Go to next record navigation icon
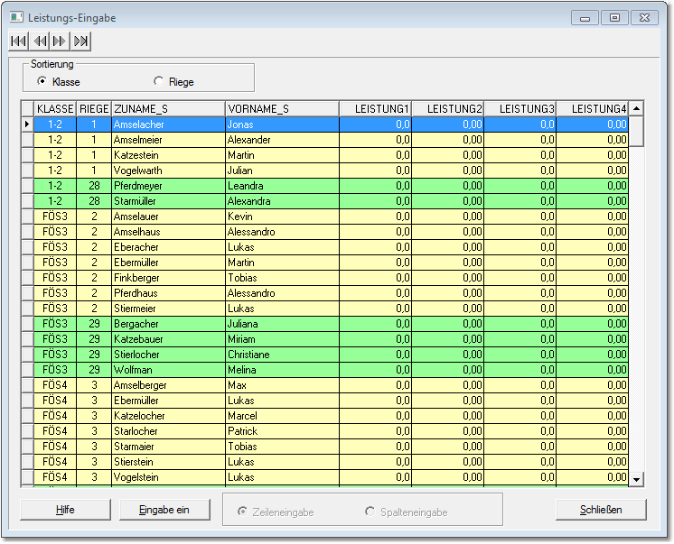Viewport: 674px width, 544px height. 60,41
